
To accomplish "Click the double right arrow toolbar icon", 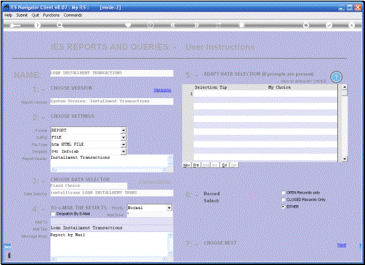I will coord(196,25).
